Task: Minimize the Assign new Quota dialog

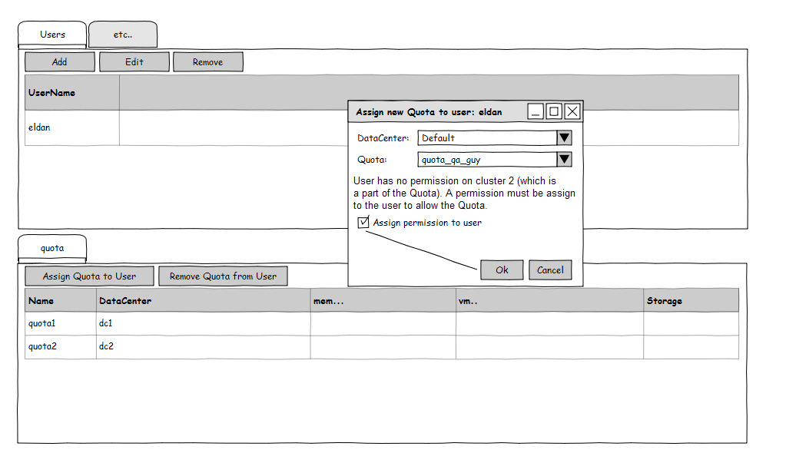Action: pyautogui.click(x=536, y=112)
